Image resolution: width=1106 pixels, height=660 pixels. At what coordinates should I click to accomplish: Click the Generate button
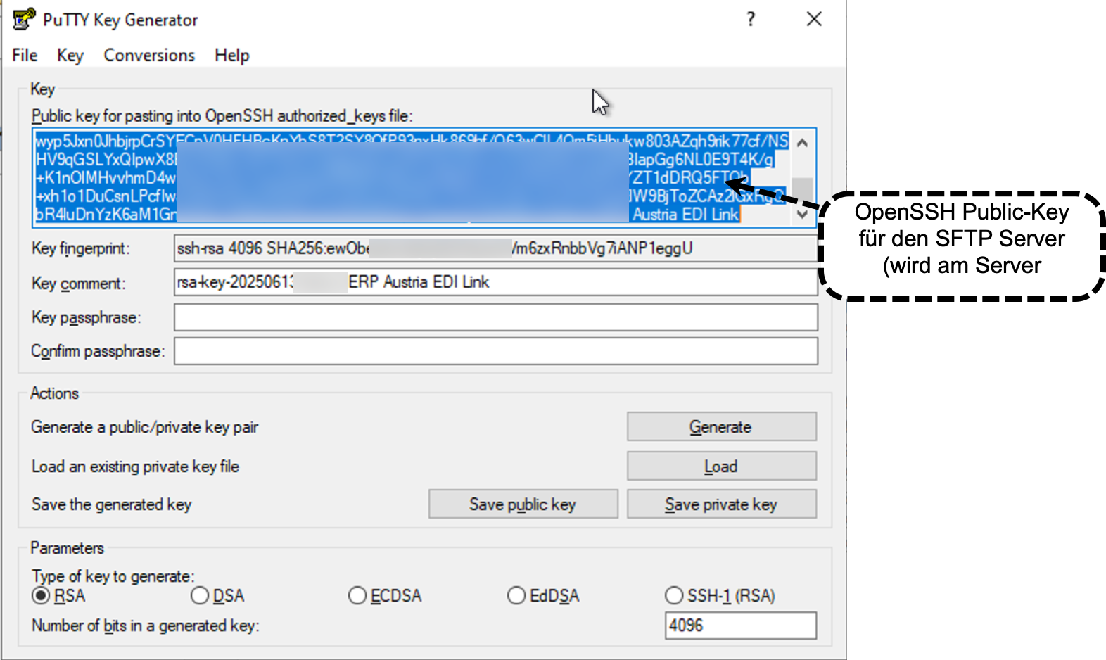tap(722, 426)
